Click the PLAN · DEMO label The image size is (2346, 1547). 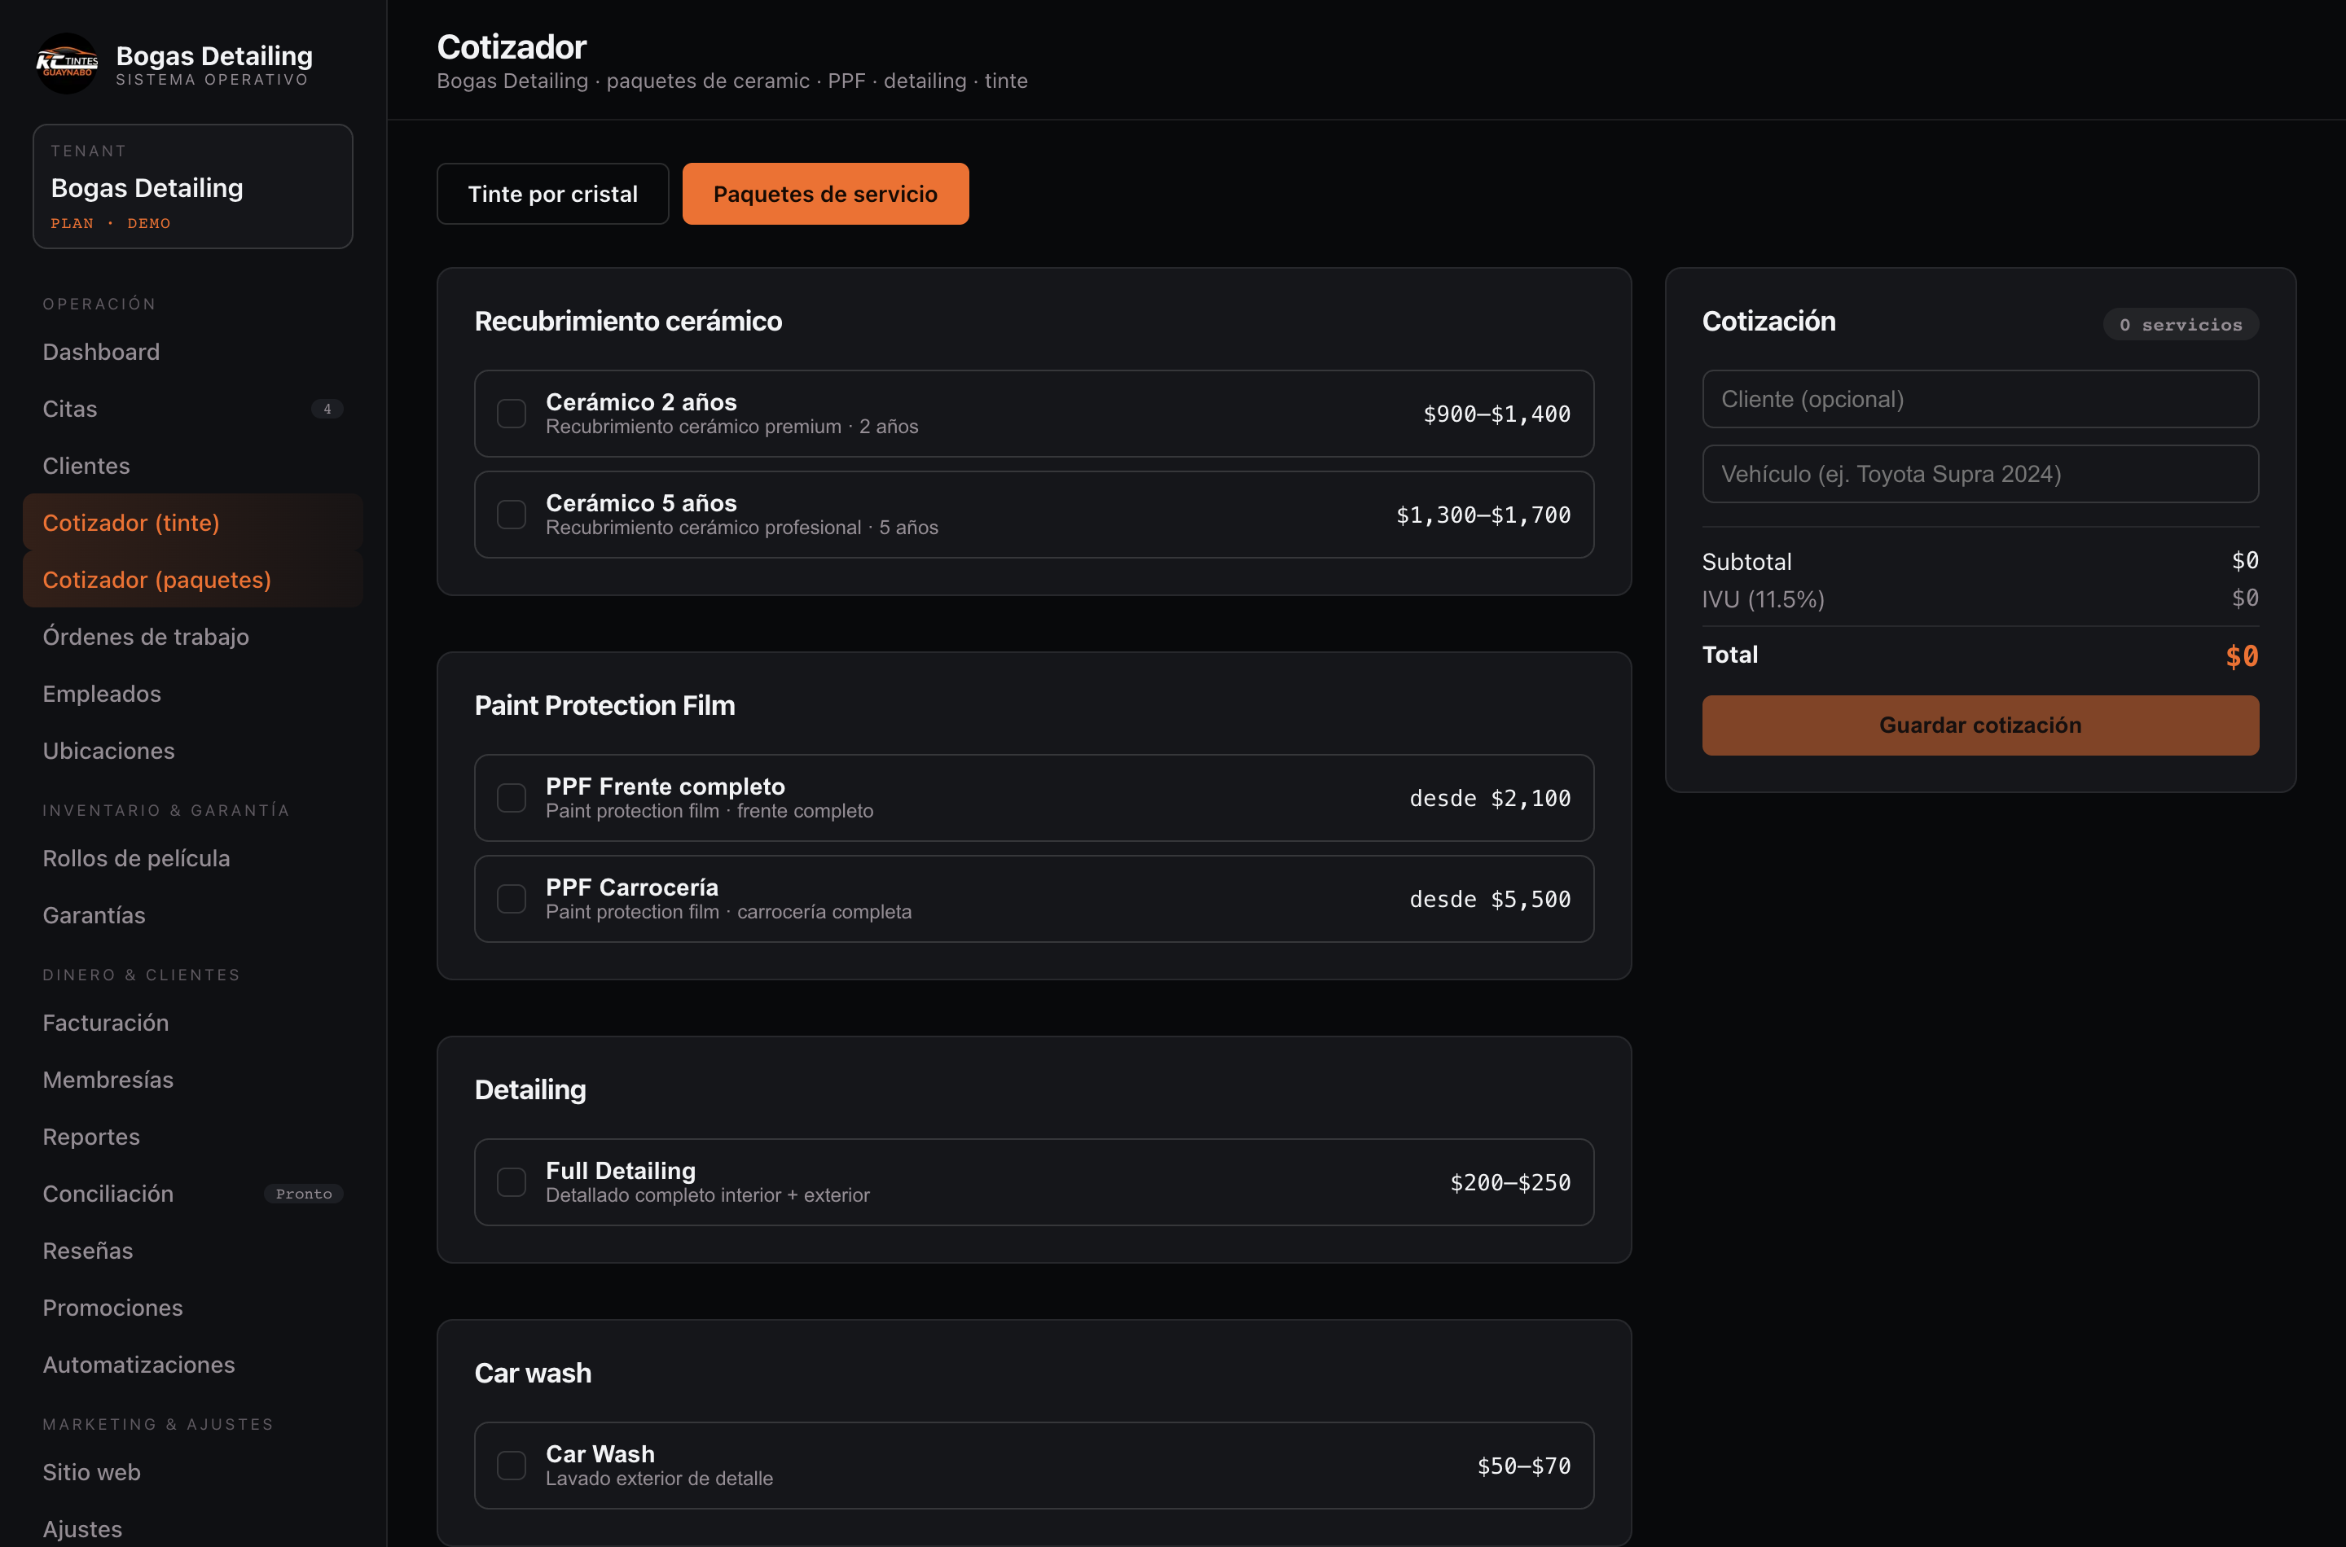tap(111, 224)
